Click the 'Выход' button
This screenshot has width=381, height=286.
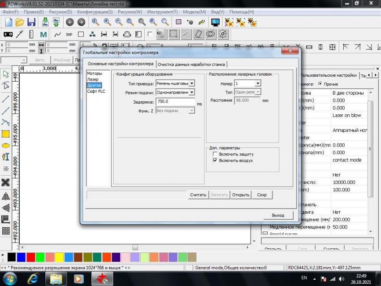click(x=278, y=215)
